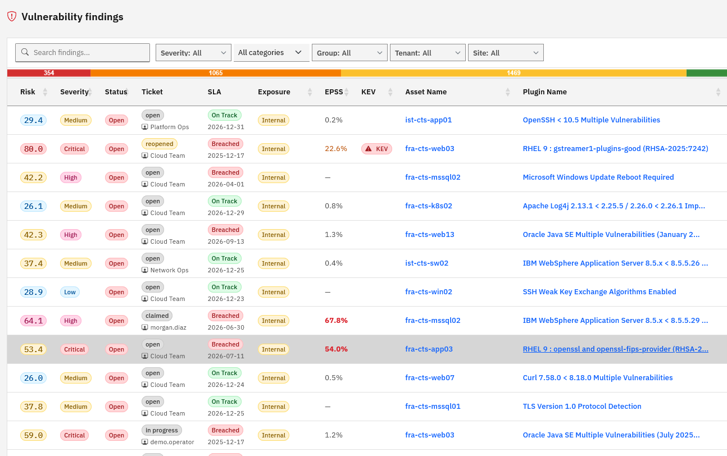
Task: Click the user icon beside morgan.diaz
Action: (x=145, y=327)
